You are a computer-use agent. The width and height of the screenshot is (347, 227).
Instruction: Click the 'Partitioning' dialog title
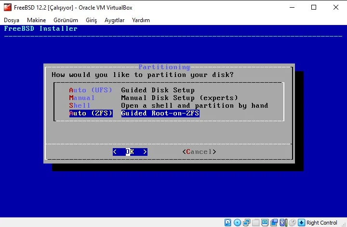(164, 67)
